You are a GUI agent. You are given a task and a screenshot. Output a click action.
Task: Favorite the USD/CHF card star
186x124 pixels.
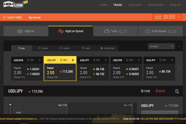click(139, 60)
